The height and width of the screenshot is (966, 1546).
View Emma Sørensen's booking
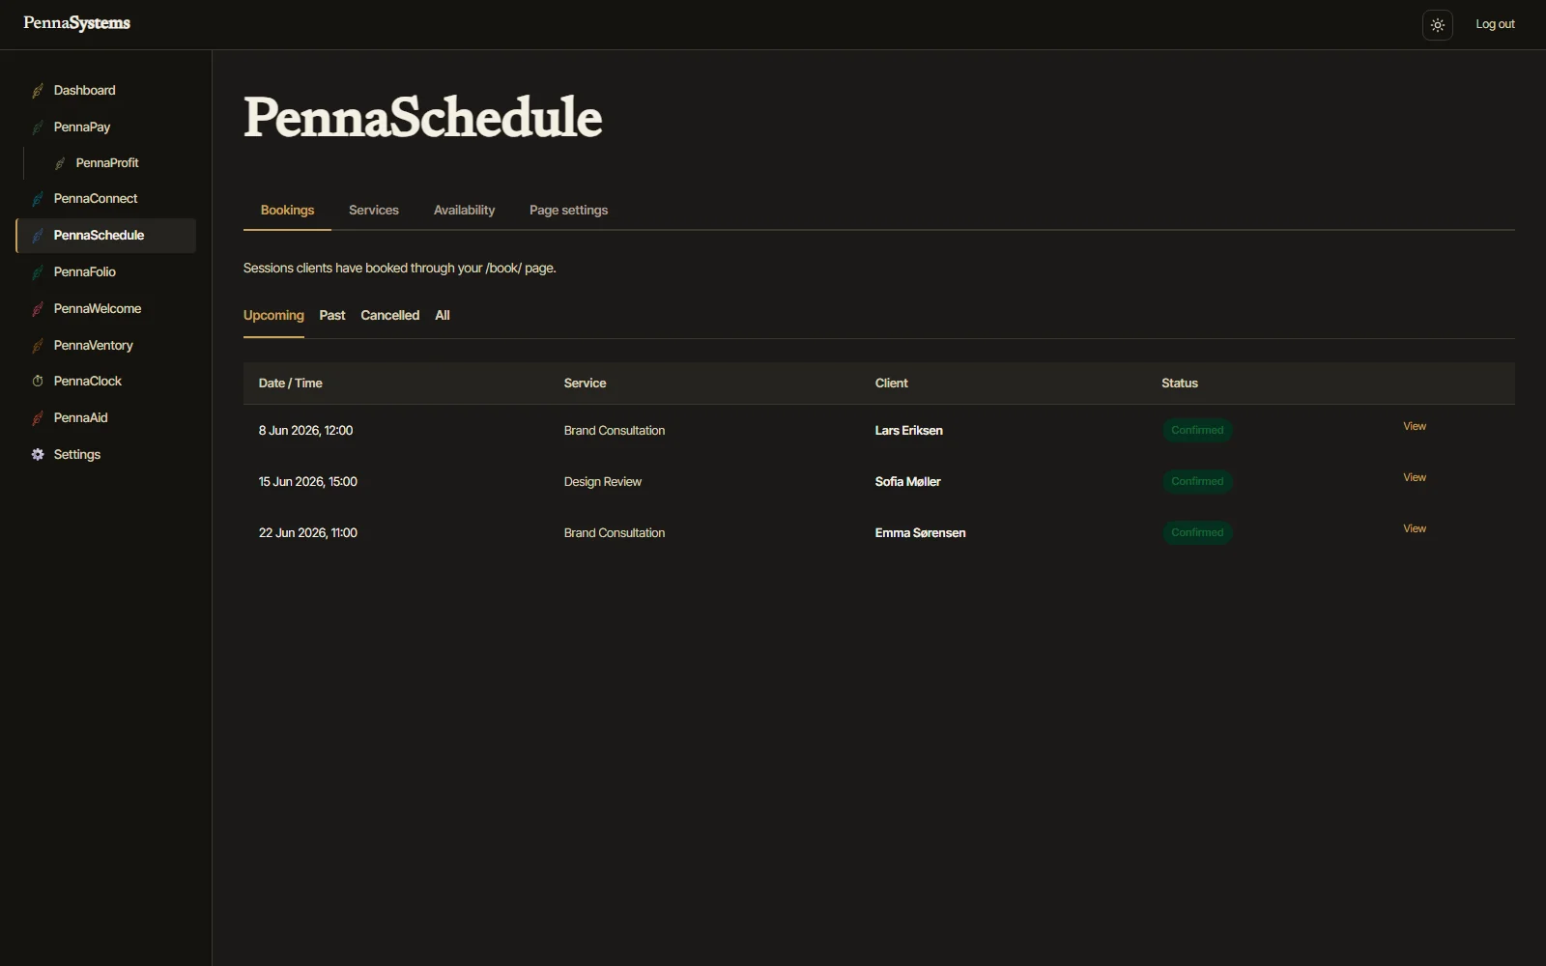pyautogui.click(x=1415, y=529)
